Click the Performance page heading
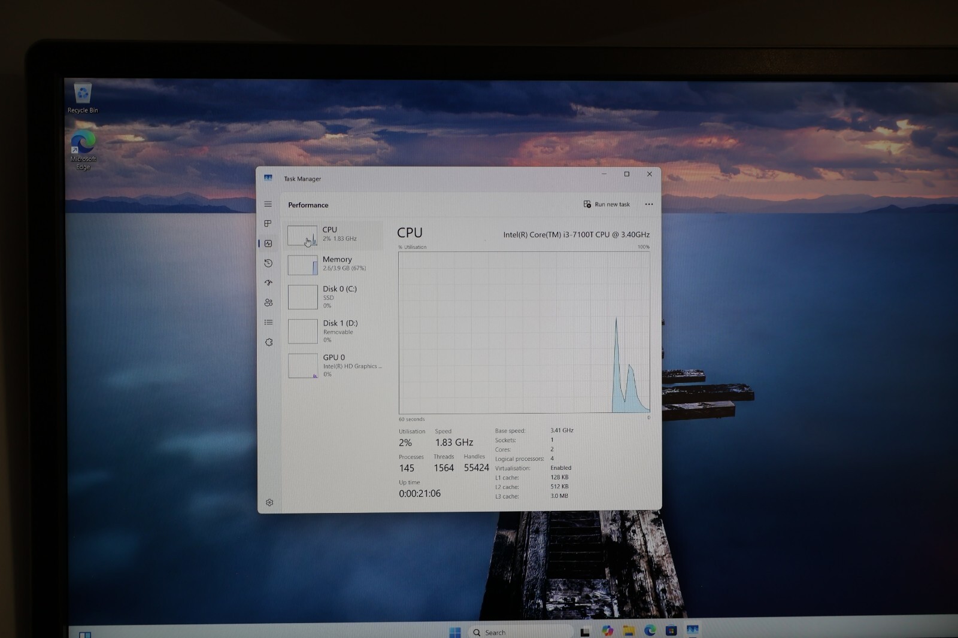The image size is (958, 638). (308, 205)
